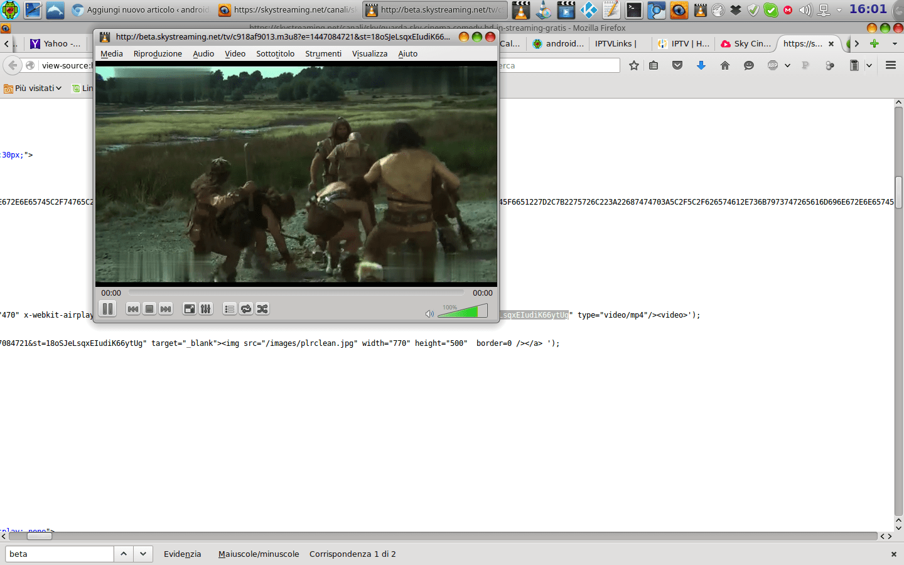
Task: Switch to the Sky Cin... tab
Action: 746,43
